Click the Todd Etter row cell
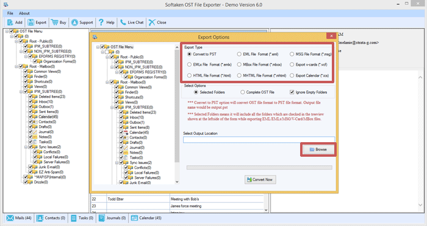Screen dimensions: 427x226 point(138,199)
